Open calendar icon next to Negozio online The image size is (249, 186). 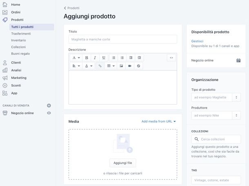[238, 60]
